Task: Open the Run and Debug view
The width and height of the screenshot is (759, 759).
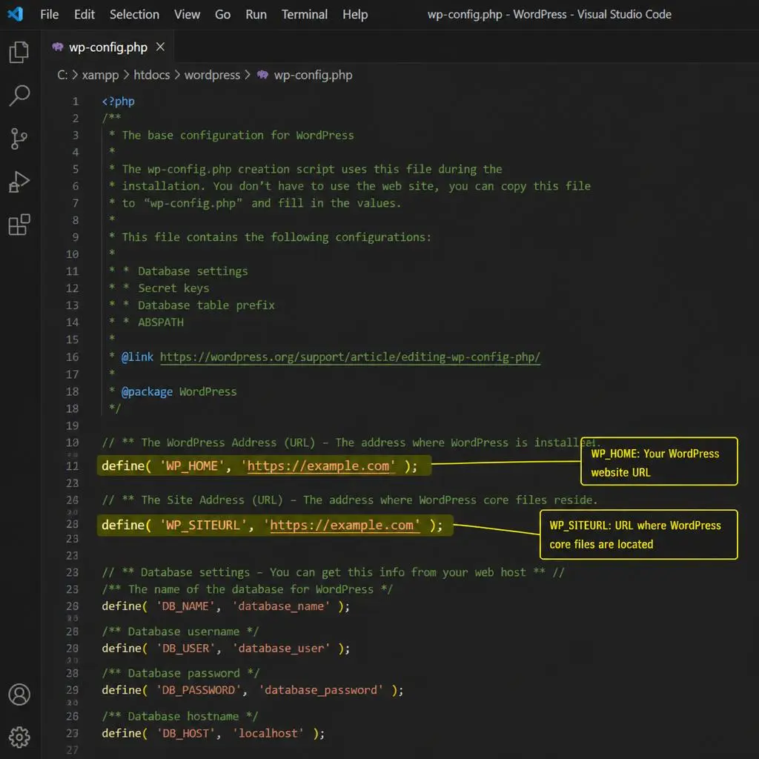Action: [x=19, y=182]
